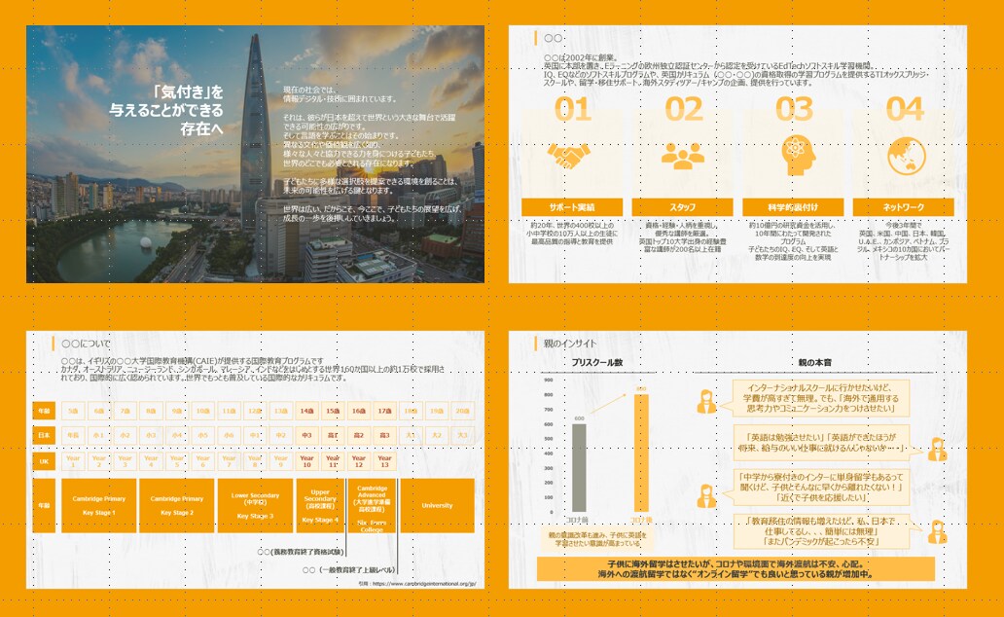Screen dimensions: 1004x617
Task: Click the UK row label
Action: pyautogui.click(x=44, y=461)
